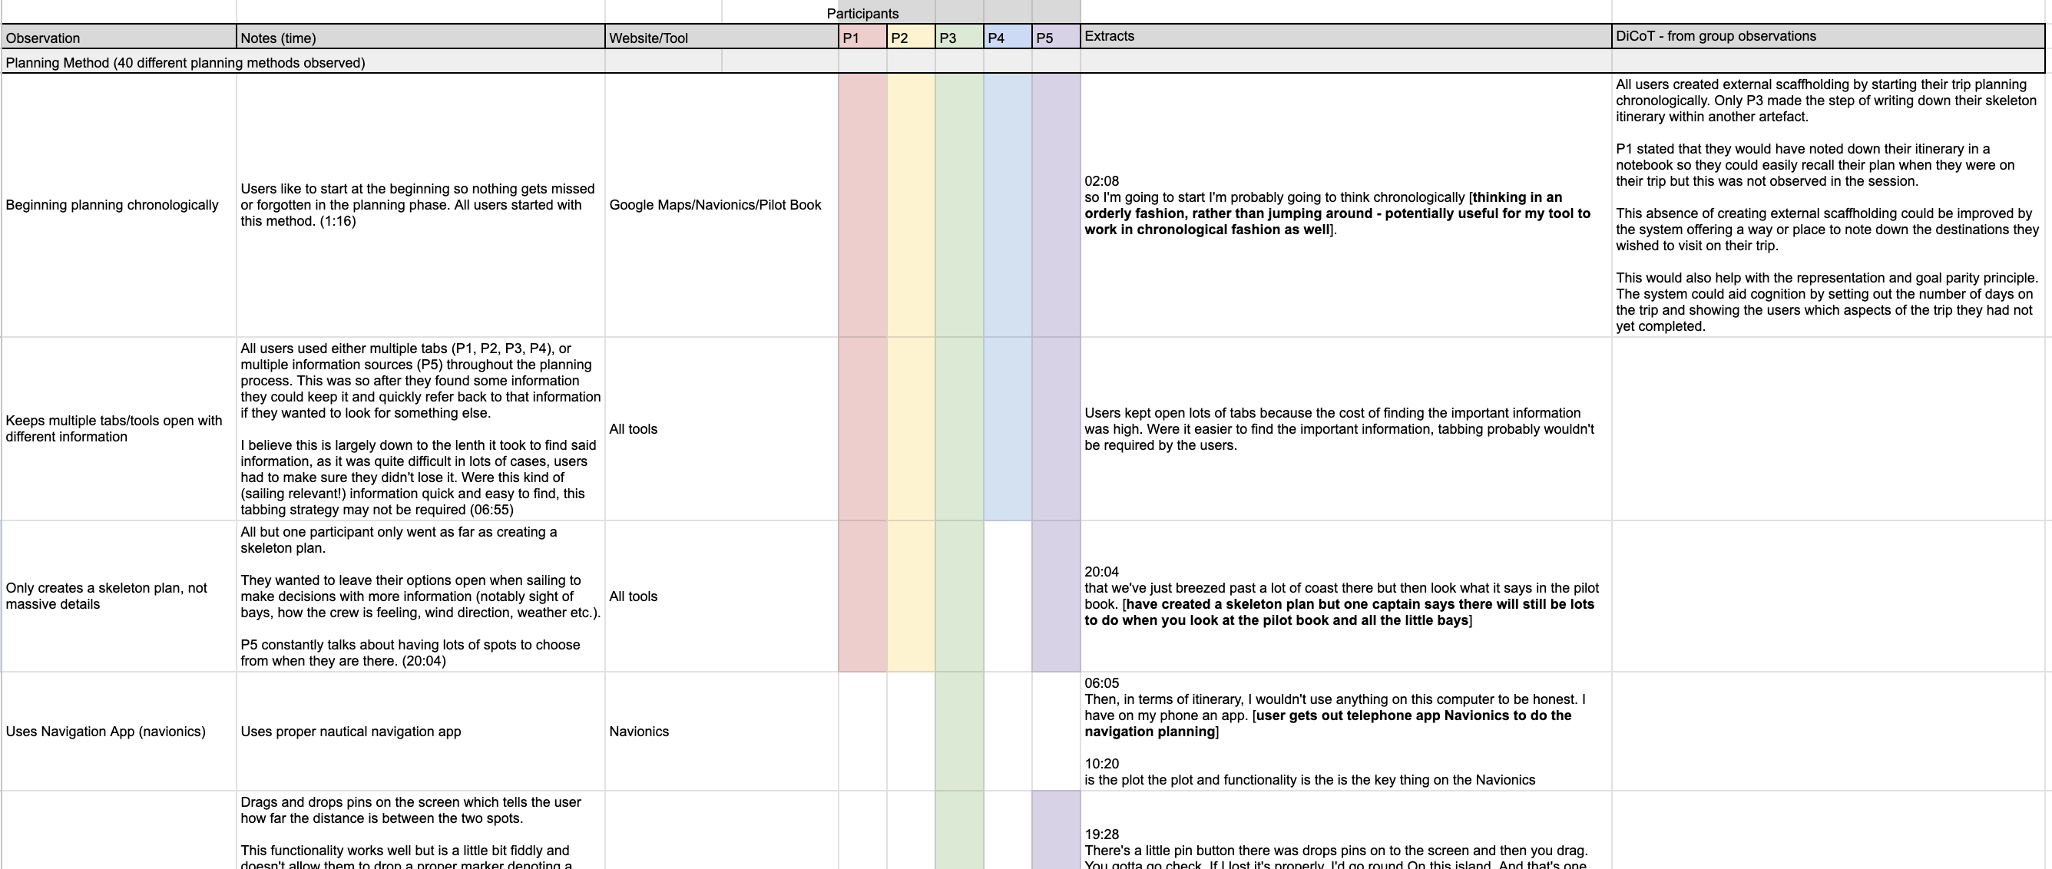The width and height of the screenshot is (2052, 869).
Task: Click the 02:08 extract about thinking chronologically
Action: click(x=1346, y=206)
